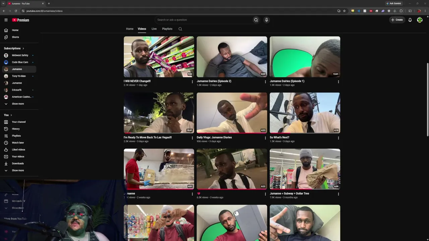Switch to the channel Live tab
The image size is (429, 241).
(x=154, y=29)
